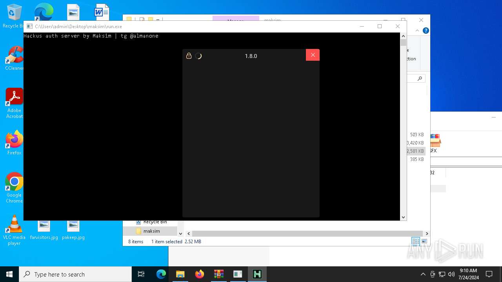Maximize the run.exe console window
The image size is (502, 282).
click(x=380, y=26)
